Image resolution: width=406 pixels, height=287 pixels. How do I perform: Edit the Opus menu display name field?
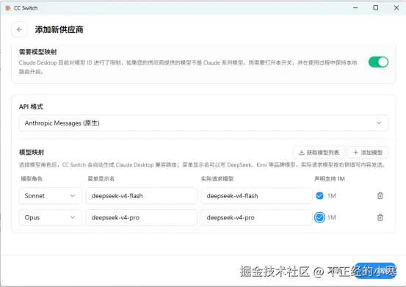point(142,217)
